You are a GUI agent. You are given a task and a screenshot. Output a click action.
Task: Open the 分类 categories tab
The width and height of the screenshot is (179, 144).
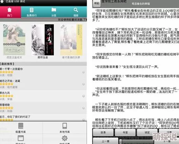click(54, 12)
